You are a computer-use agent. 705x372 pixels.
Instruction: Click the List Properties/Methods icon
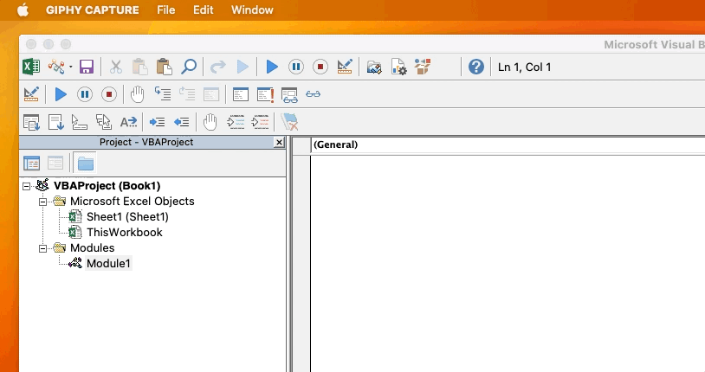click(31, 122)
